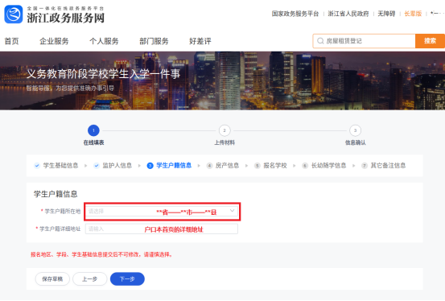Switch to 房产信息 section tab
Image resolution: width=445 pixels, height=301 pixels.
tap(227, 166)
